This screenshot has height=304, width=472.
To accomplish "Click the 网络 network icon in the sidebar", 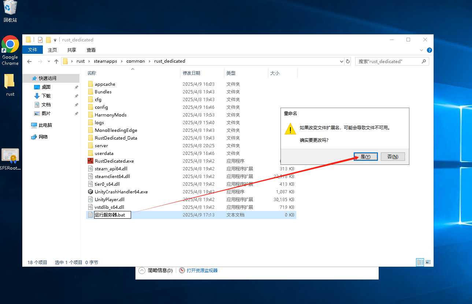I will (x=34, y=137).
